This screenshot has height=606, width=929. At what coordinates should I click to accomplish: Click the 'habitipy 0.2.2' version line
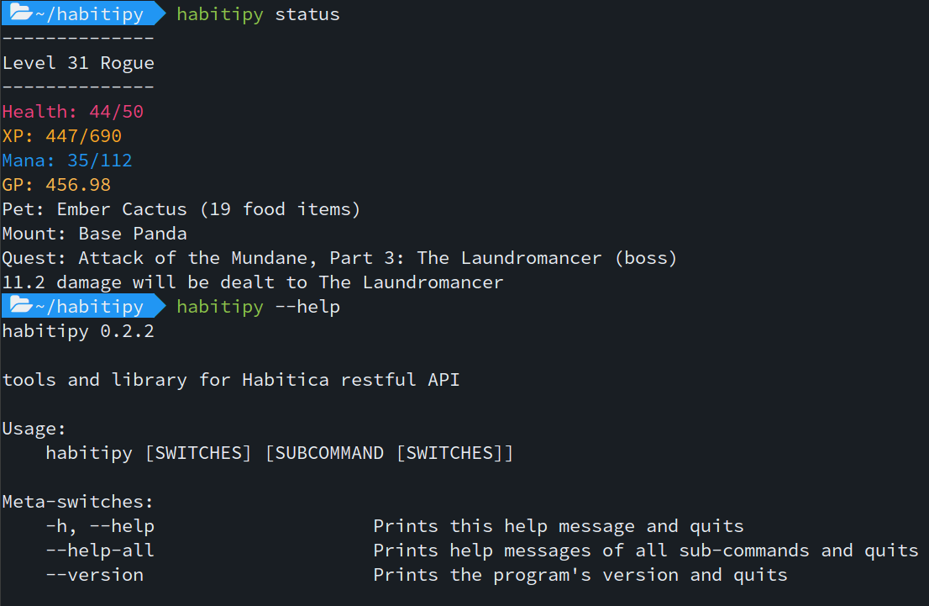78,331
